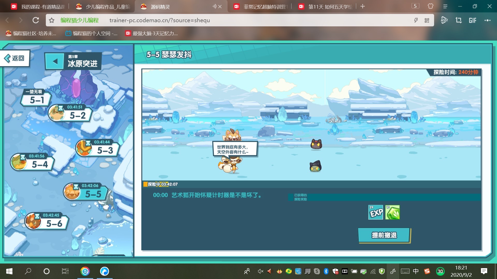Open the clock showing 18:21
The image size is (497, 279).
[x=461, y=271]
